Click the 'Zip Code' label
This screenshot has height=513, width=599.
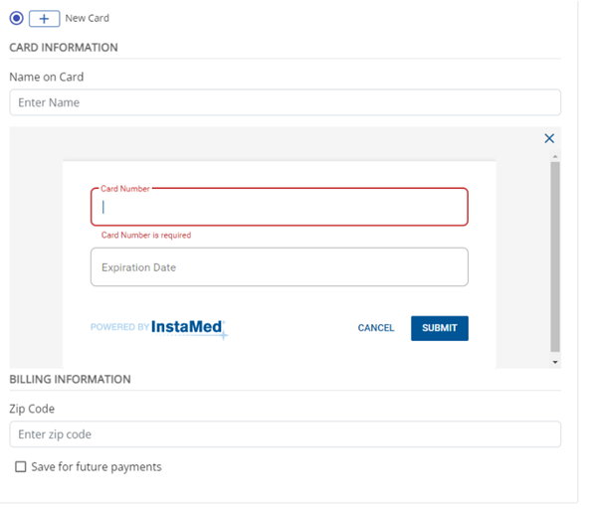pos(32,409)
